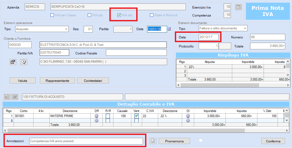Click Totale field 3.660,00+
This screenshot has width=292, height=148.
click(x=268, y=46)
